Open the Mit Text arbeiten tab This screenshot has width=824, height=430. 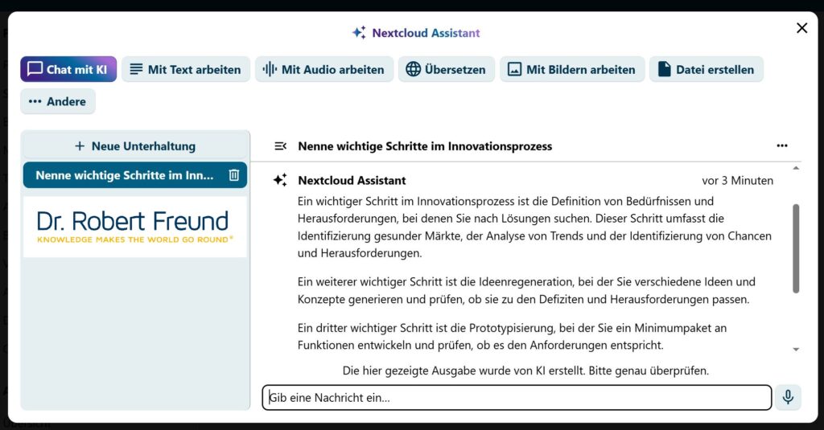coord(185,69)
